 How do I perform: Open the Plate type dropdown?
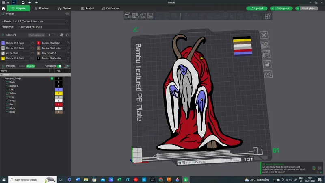coord(43,27)
